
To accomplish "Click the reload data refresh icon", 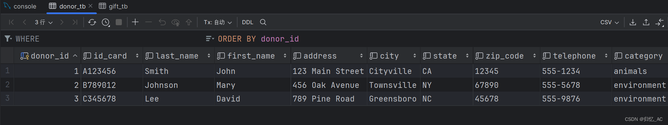I will [92, 22].
